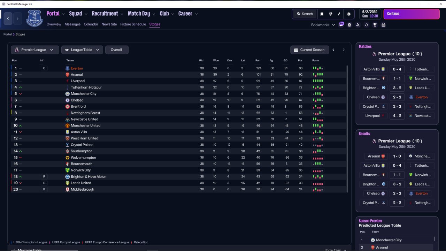Image resolution: width=446 pixels, height=251 pixels.
Task: Open the Current Season selector
Action: click(309, 50)
